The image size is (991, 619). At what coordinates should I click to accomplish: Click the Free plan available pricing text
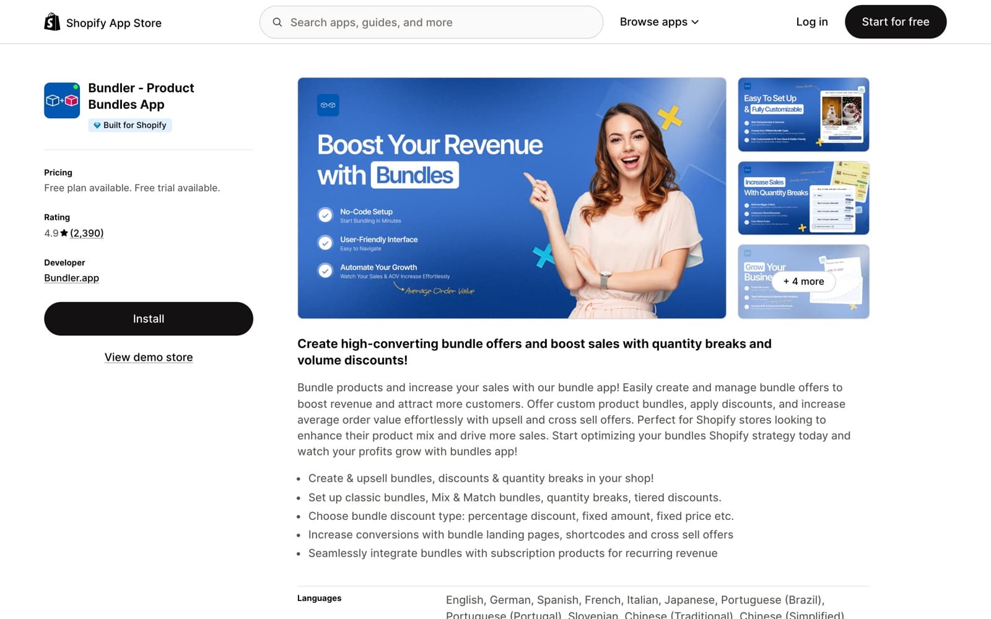coord(132,188)
